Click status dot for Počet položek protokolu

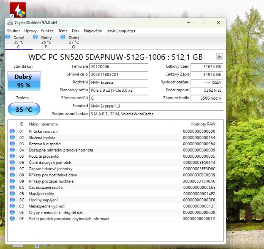(x=12, y=218)
